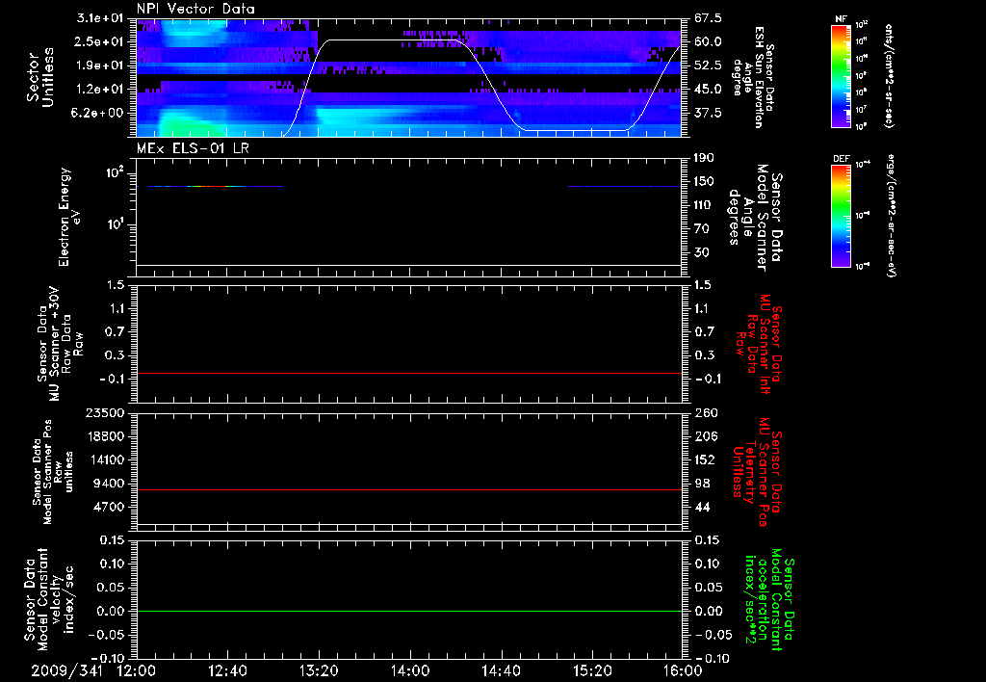Click the NF units label "cnts/(cm**2-sr-sec)"

889,76
